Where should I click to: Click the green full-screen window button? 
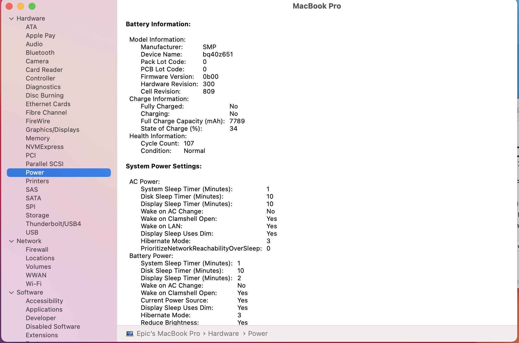(x=32, y=6)
